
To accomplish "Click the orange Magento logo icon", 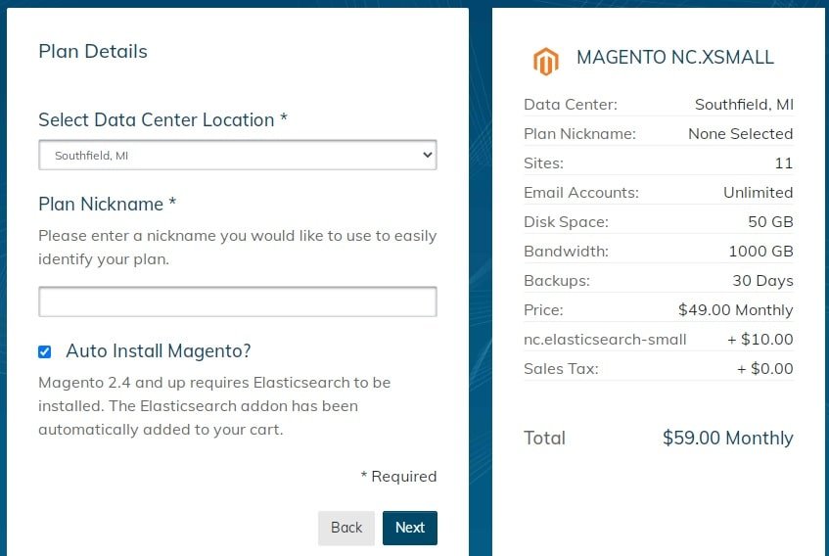I will [545, 62].
